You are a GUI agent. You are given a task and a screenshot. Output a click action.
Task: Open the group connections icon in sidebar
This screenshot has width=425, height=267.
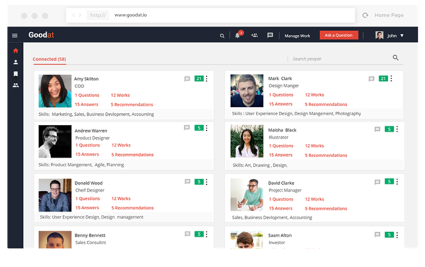tap(16, 85)
